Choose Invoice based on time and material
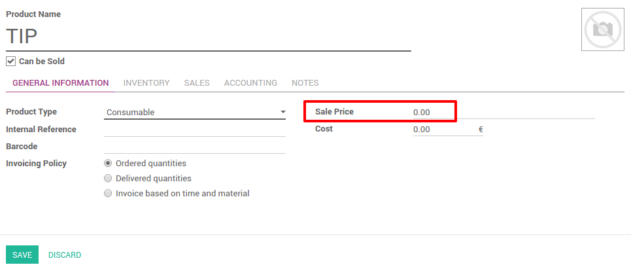 click(x=108, y=194)
